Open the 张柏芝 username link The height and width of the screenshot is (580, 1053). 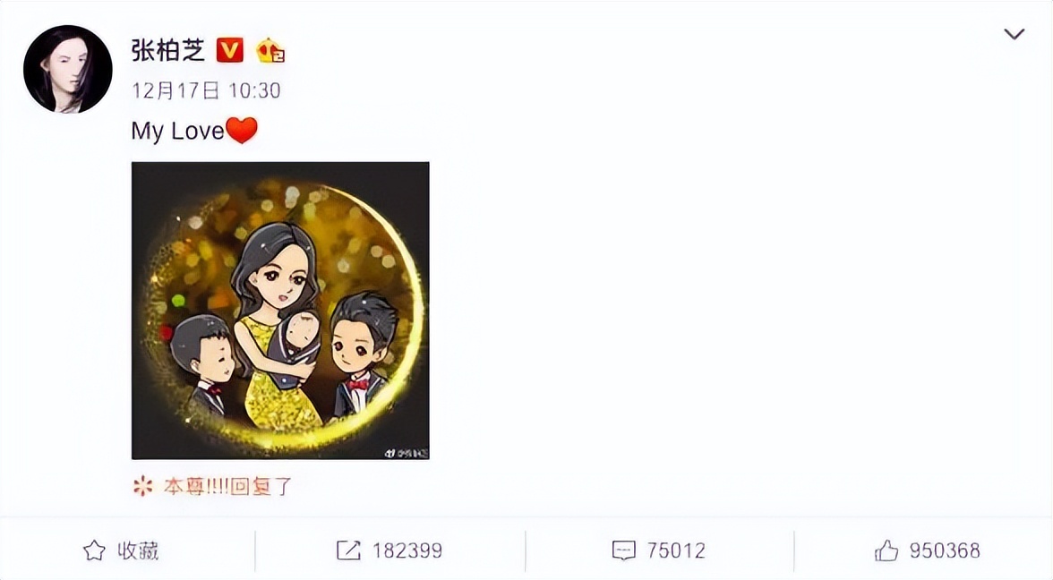tap(168, 50)
